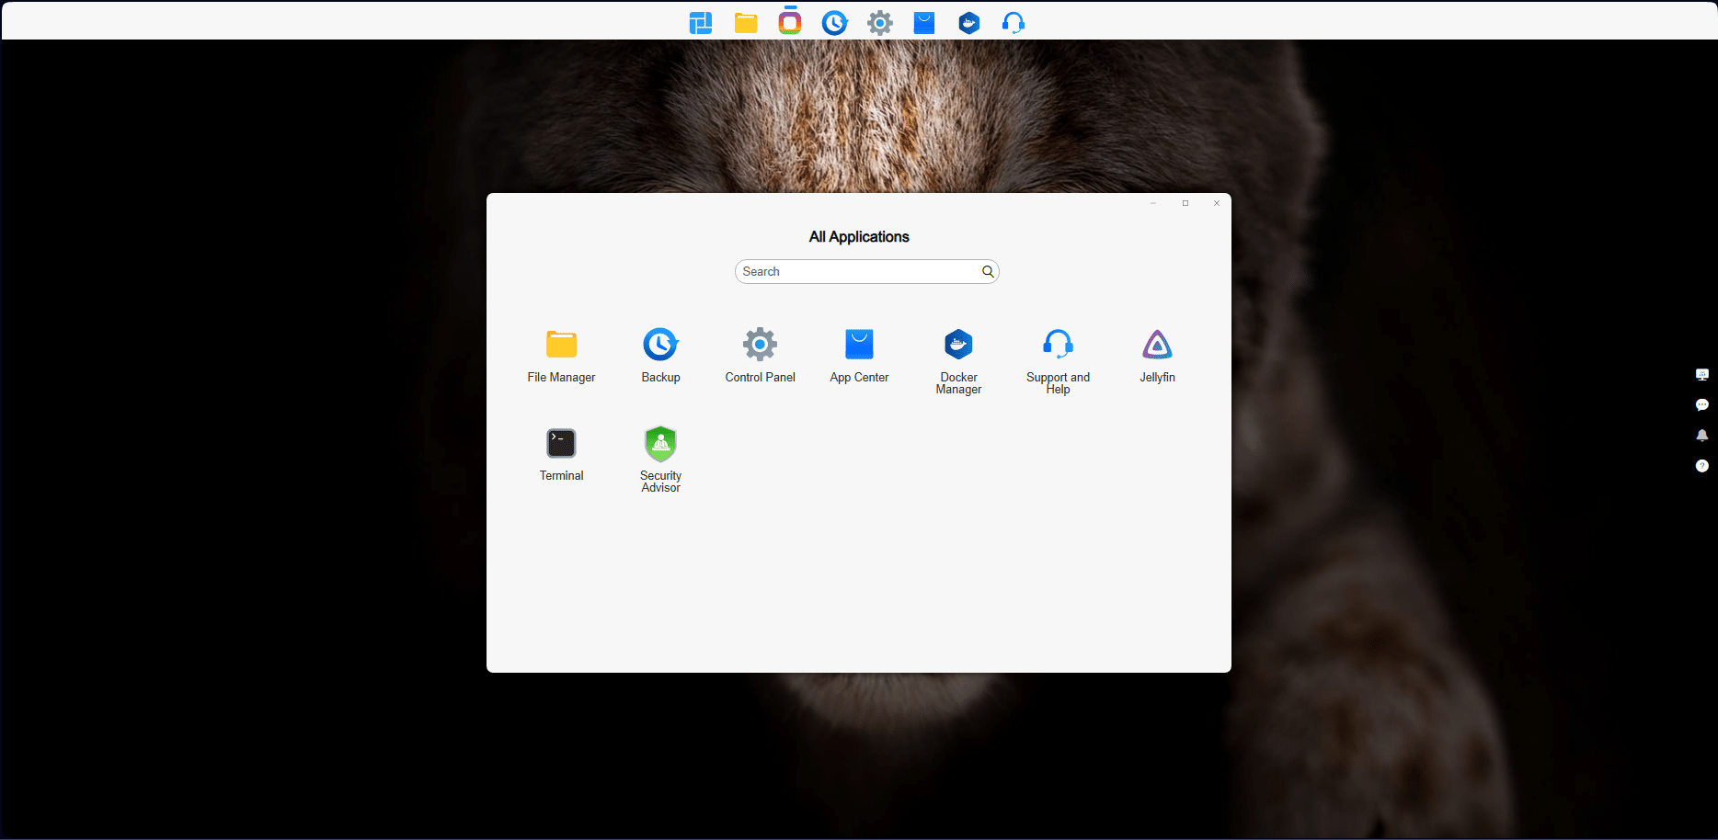This screenshot has width=1718, height=840.
Task: Open the Docker whale icon in top bar
Action: point(968,22)
